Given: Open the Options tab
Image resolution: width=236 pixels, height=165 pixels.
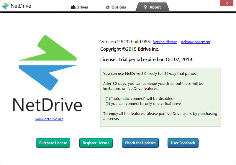Looking at the screenshot, I should [116, 7].
